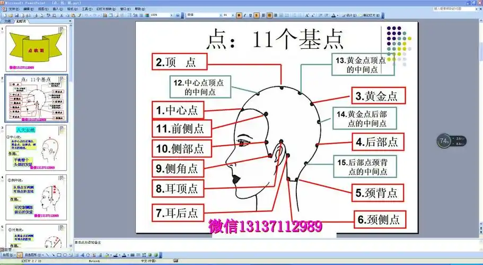Screen dimensions: 483x265
Task: Click the Line Style icon
Action: [x=133, y=255]
